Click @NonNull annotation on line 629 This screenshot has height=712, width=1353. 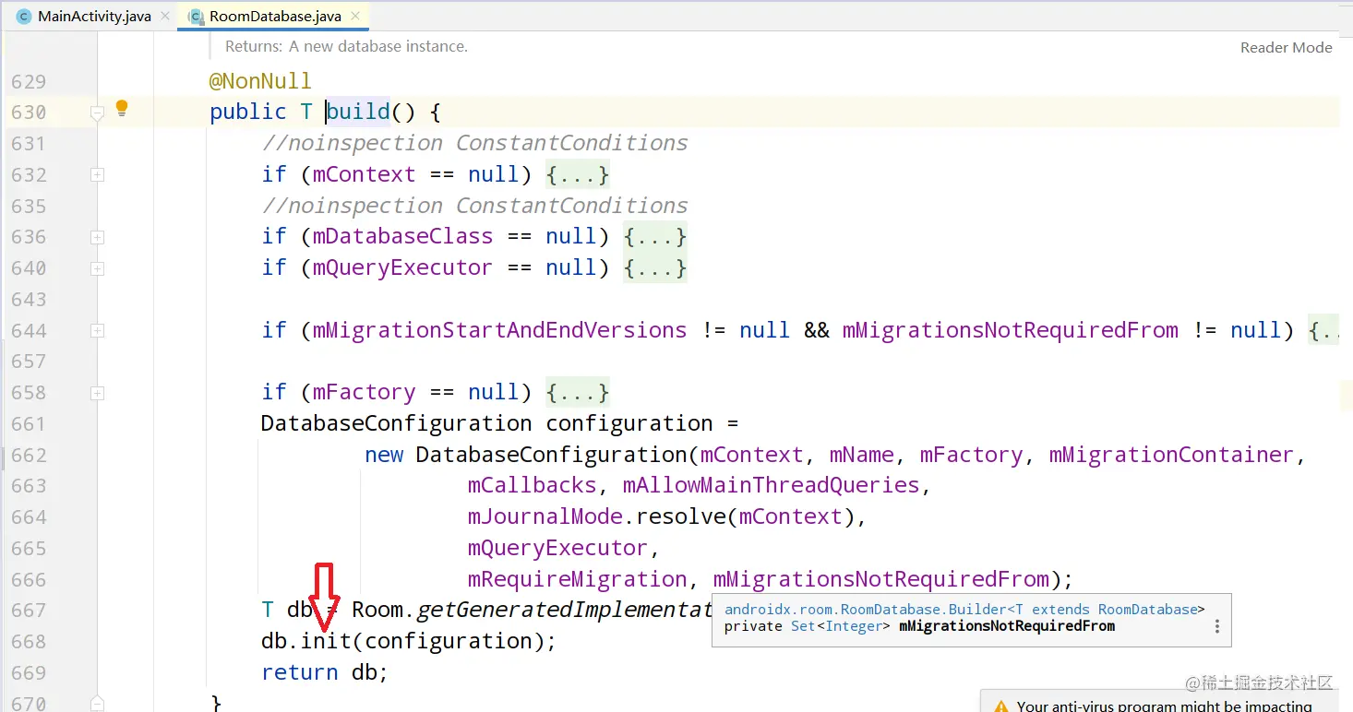point(260,81)
